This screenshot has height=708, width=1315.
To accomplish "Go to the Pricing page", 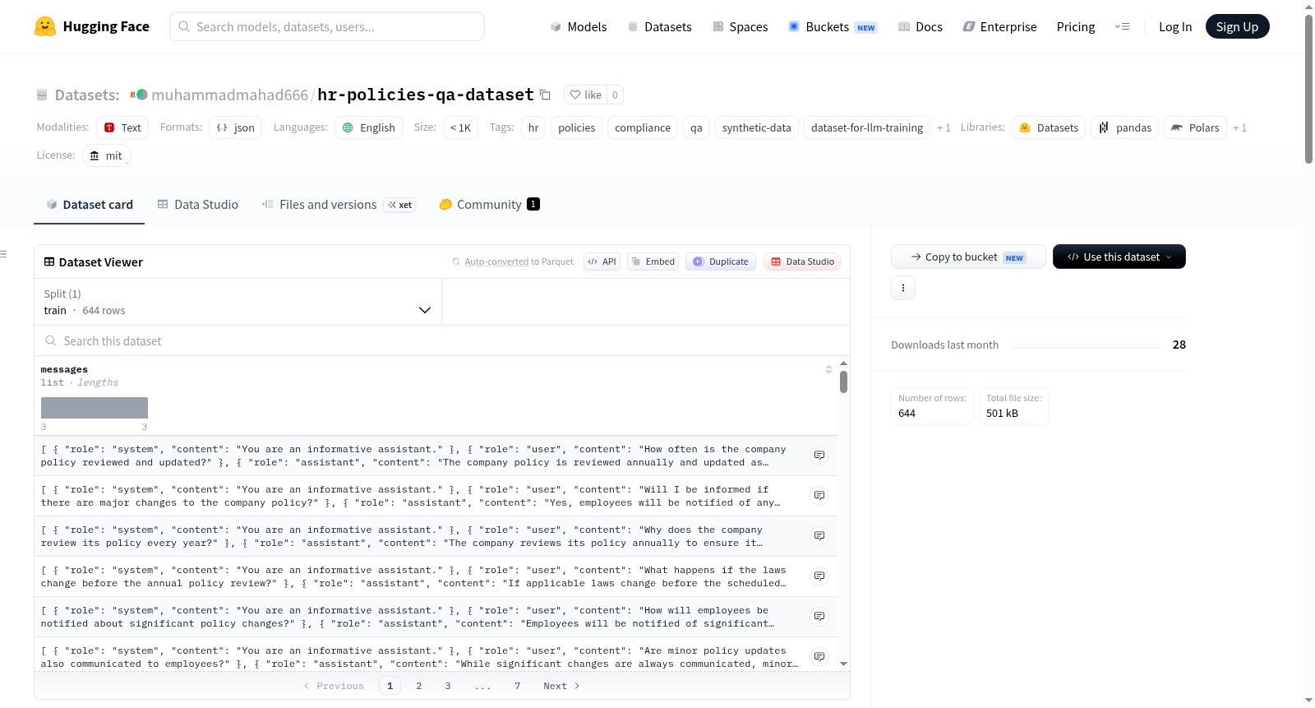I will 1076,27.
